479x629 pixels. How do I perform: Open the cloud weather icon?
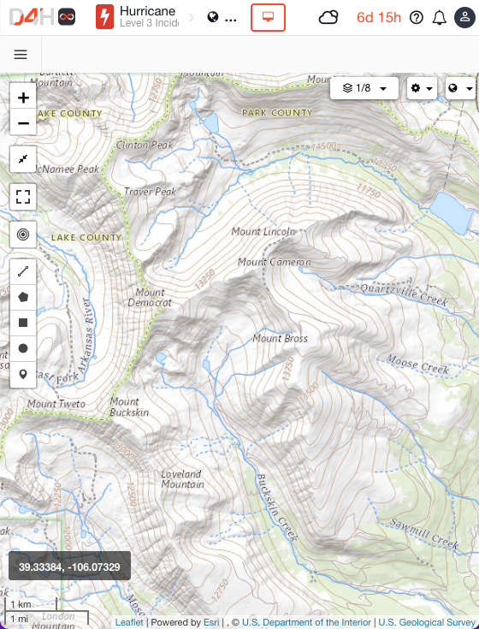click(328, 17)
